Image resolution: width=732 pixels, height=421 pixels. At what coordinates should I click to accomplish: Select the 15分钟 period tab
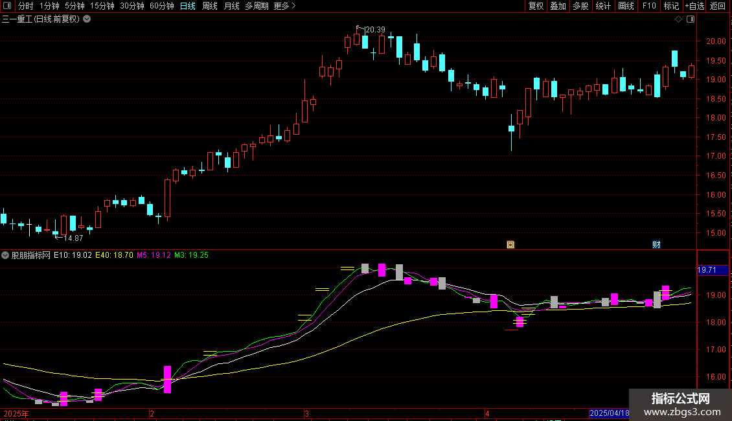click(102, 6)
